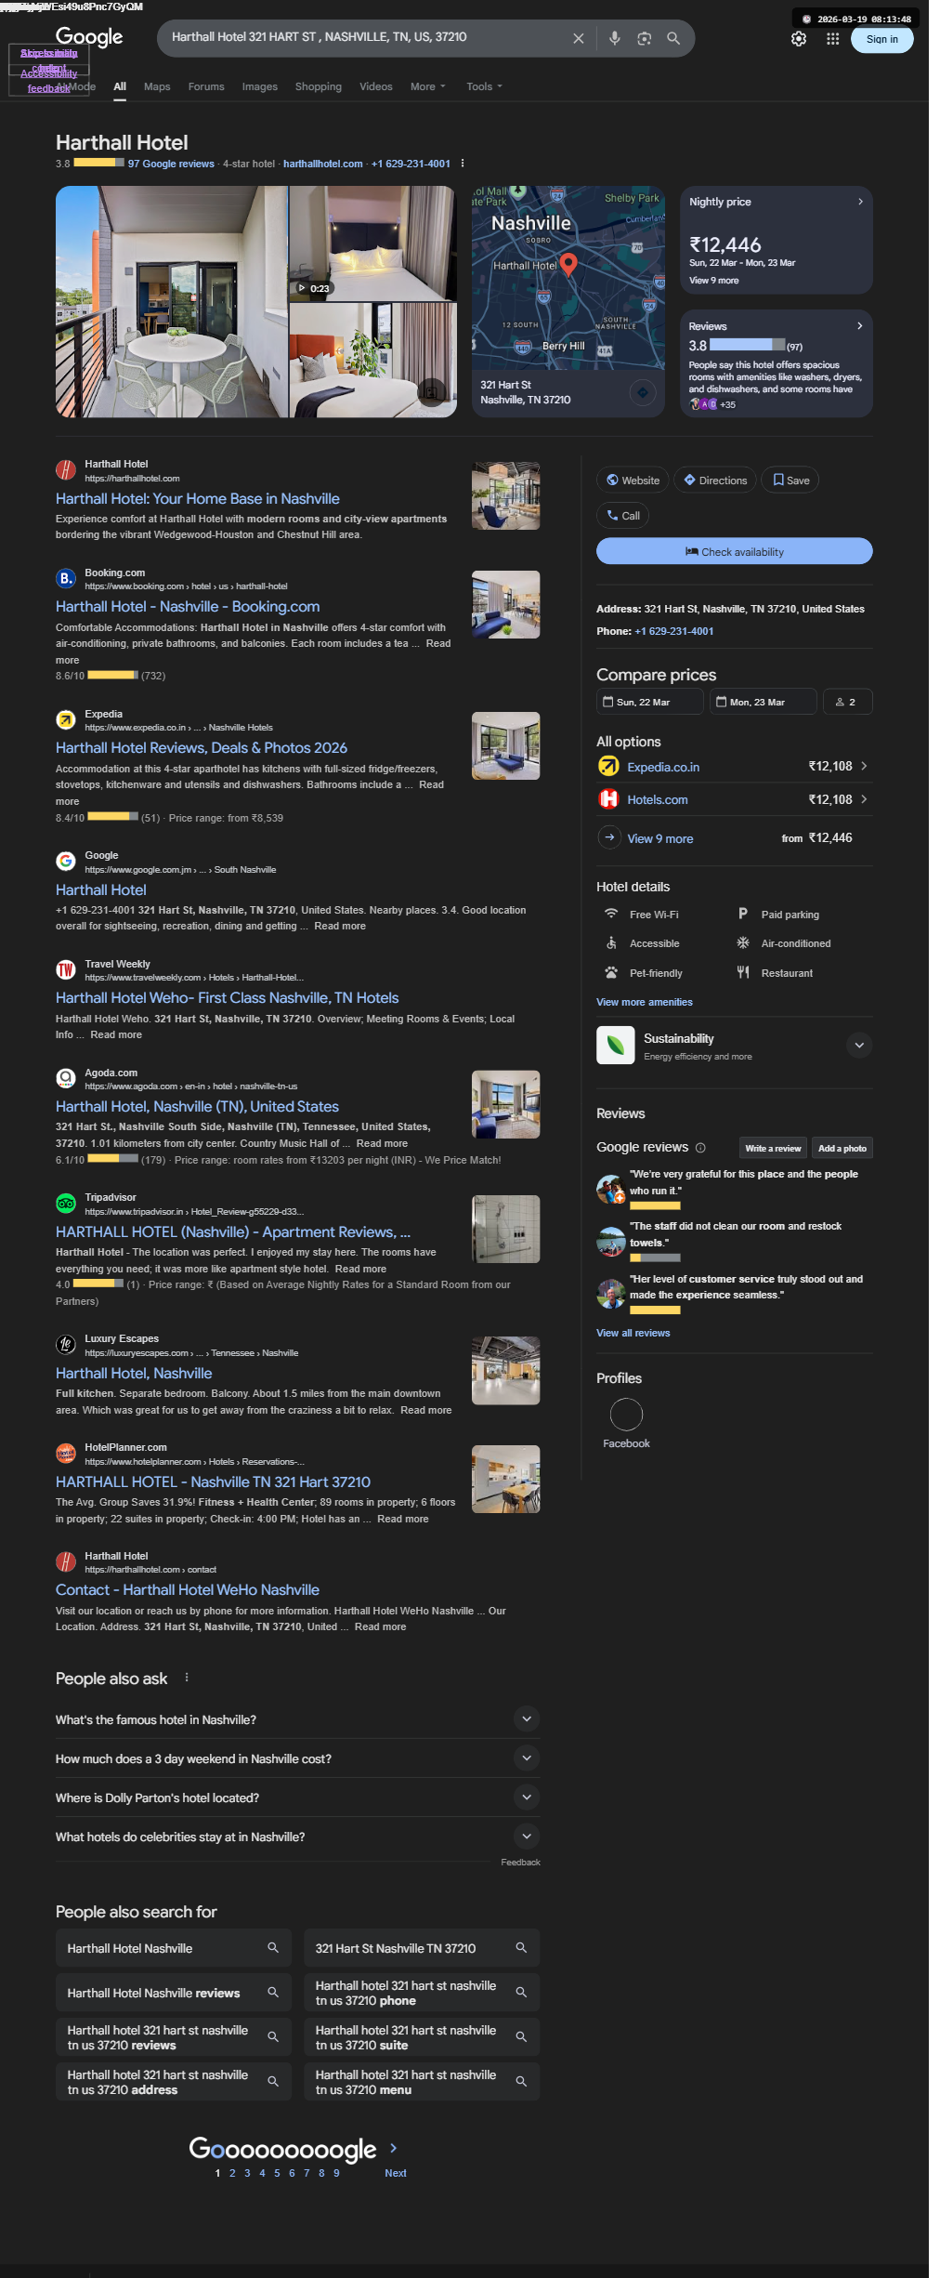Open View more amenities link

(x=645, y=1002)
